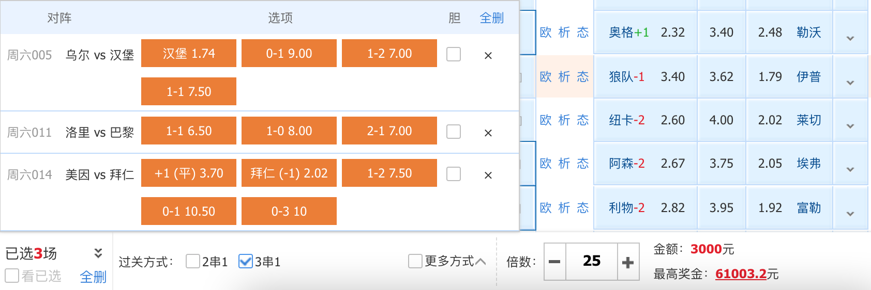Remove the 乌尔 vs 汉堡 match row
This screenshot has width=871, height=290.
pos(488,55)
